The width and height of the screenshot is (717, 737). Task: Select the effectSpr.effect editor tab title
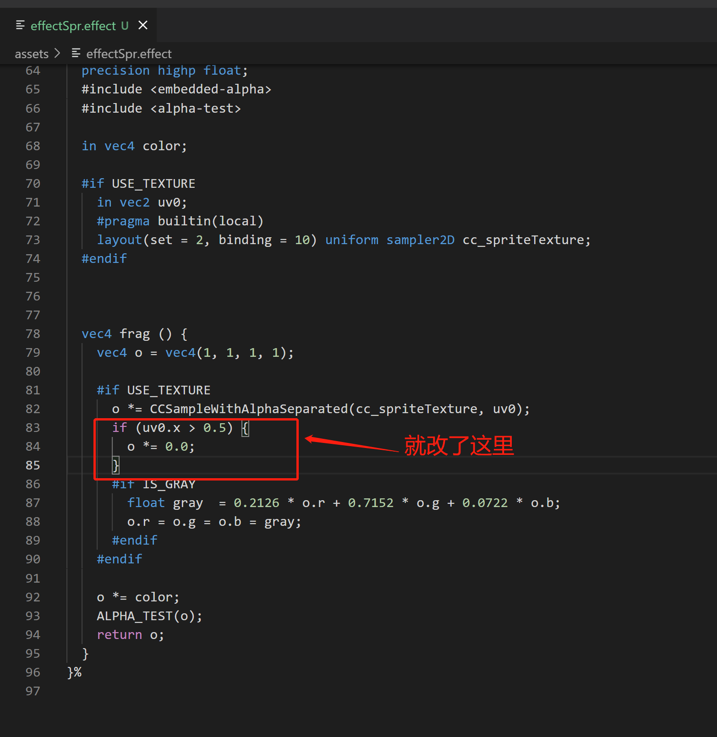click(x=73, y=26)
